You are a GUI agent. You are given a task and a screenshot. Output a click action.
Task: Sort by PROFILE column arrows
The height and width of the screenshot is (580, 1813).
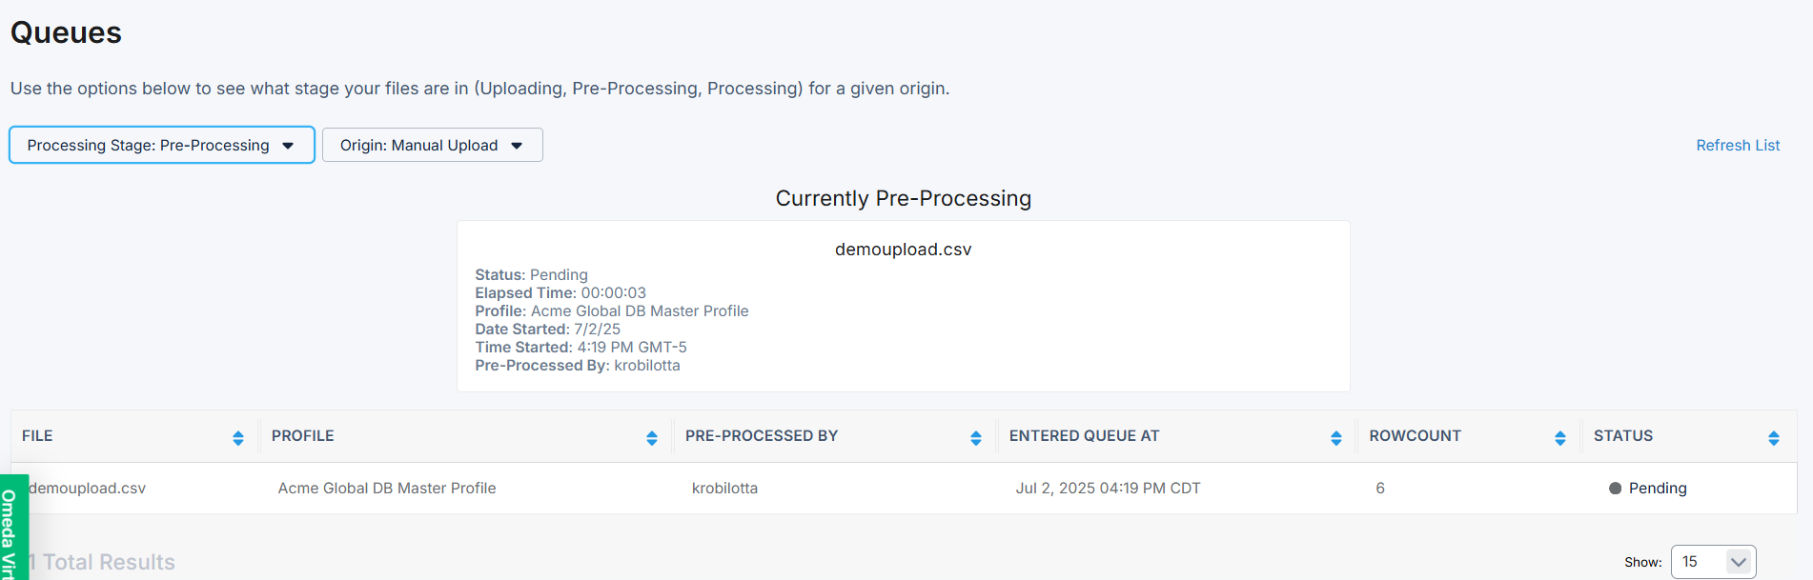pos(652,438)
